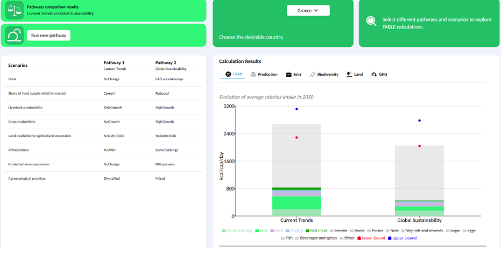Click the pathways comparison scales icon
This screenshot has height=259, width=501.
15,10
